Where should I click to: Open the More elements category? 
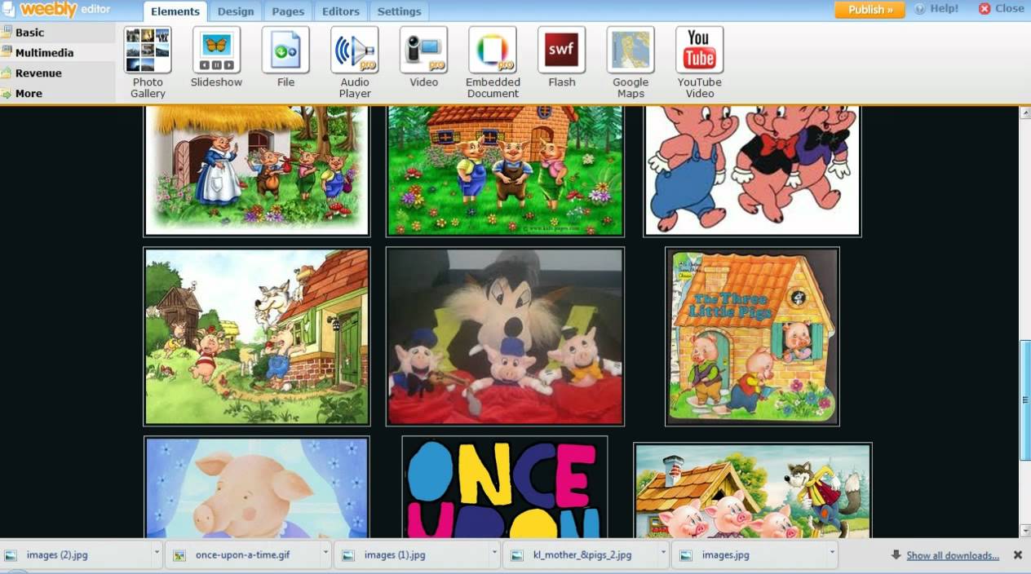[x=57, y=94]
